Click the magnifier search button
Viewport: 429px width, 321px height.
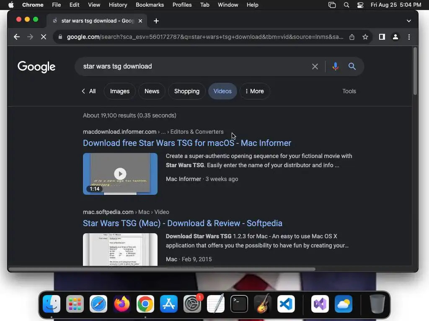point(352,66)
